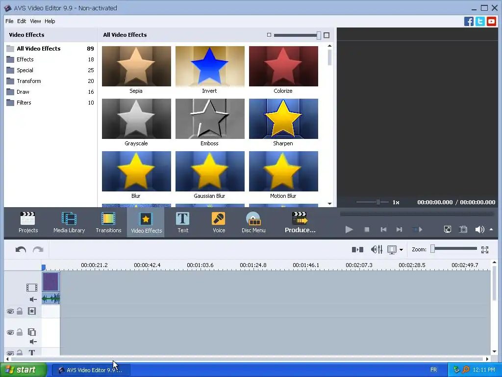
Task: Open the Voice recording tool
Action: point(219,222)
